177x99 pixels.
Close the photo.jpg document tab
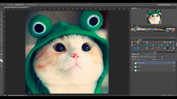[x=29, y=7]
